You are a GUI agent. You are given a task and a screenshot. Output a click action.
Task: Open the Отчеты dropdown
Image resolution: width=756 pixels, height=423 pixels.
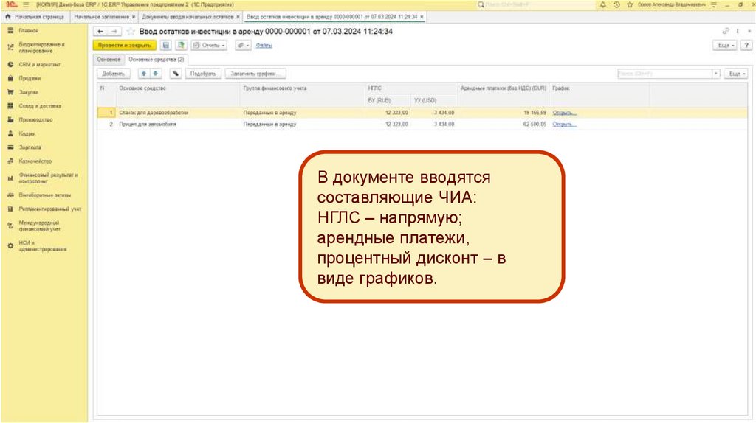(210, 45)
